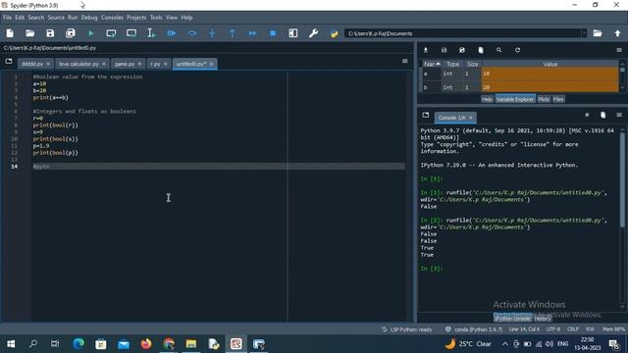
Task: Maximize the current pane
Action: (293, 33)
